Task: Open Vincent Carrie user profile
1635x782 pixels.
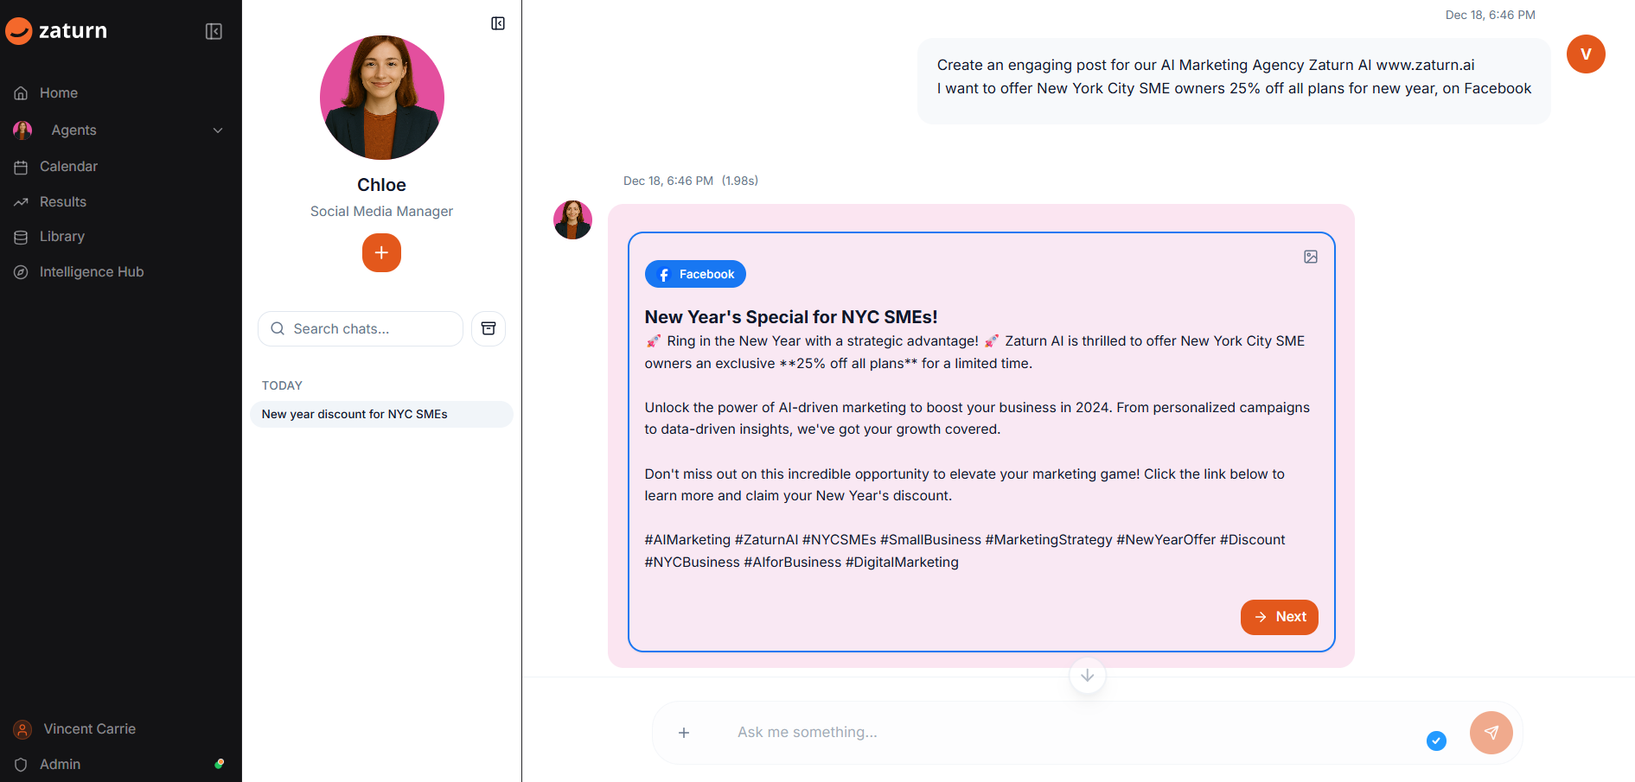Action: tap(89, 729)
